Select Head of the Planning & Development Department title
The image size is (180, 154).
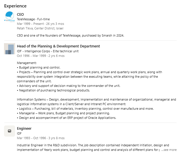[x=58, y=46]
